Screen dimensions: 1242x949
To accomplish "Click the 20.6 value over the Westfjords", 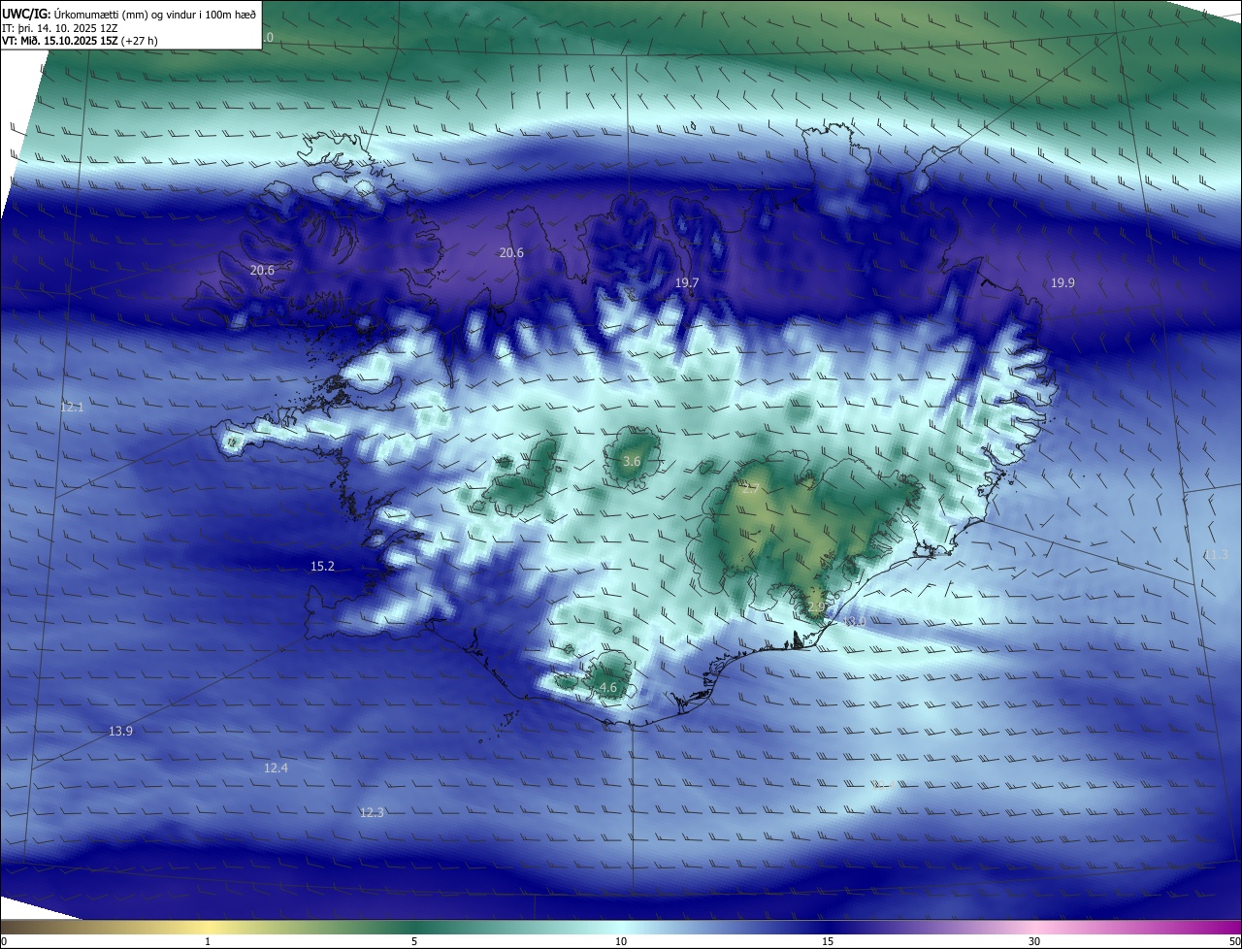I will point(262,270).
